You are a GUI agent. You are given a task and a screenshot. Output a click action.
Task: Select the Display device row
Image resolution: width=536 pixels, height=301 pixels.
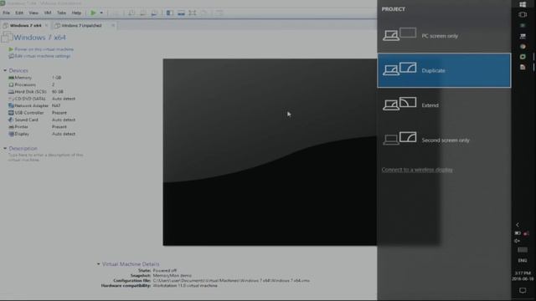(42, 134)
